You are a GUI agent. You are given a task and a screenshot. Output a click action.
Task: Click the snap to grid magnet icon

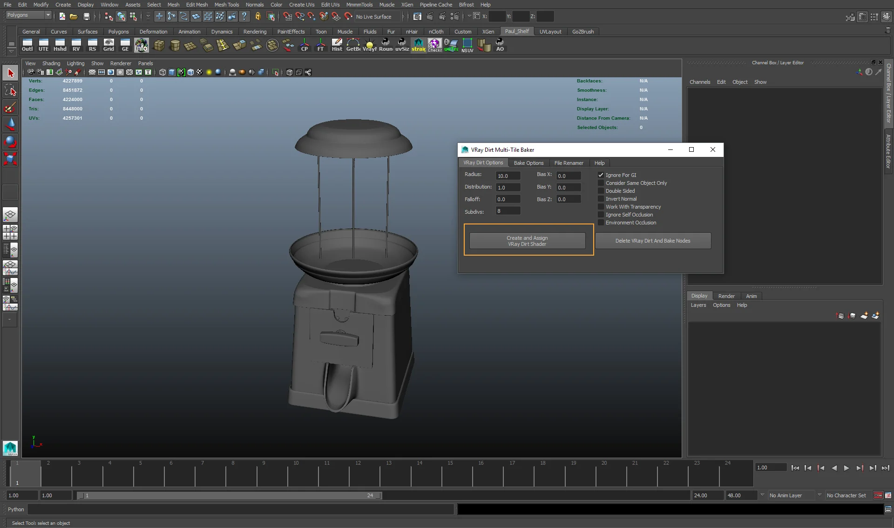coord(287,17)
